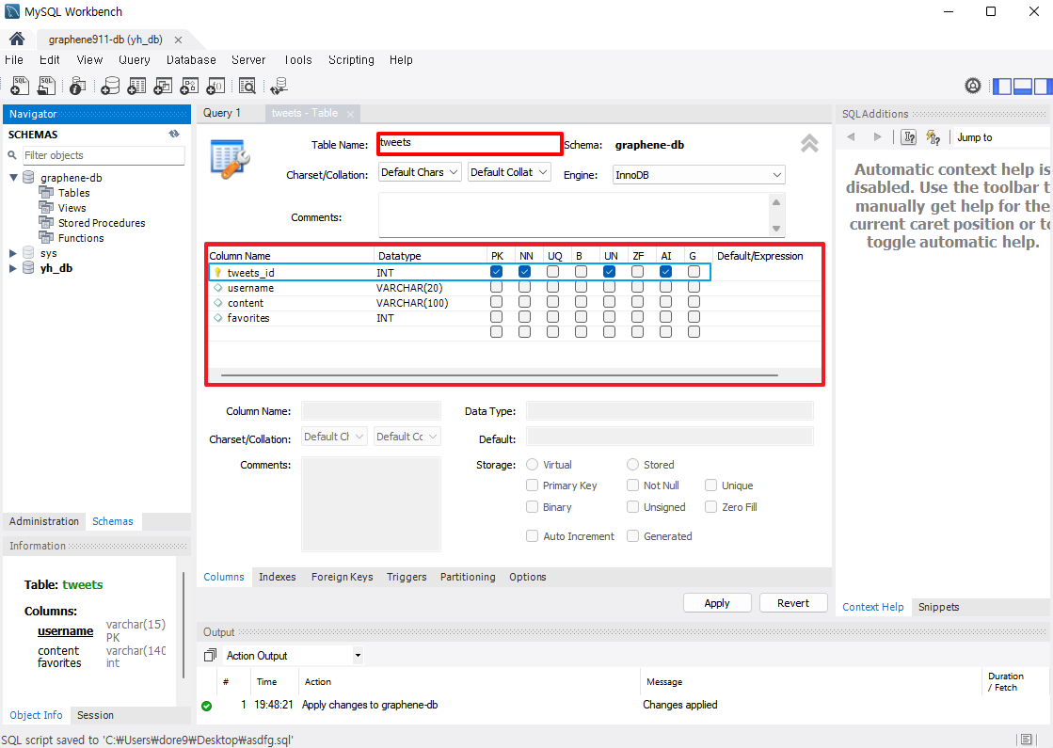Open a SQL script file icon
Viewport: 1053px width, 748px height.
pyautogui.click(x=46, y=86)
